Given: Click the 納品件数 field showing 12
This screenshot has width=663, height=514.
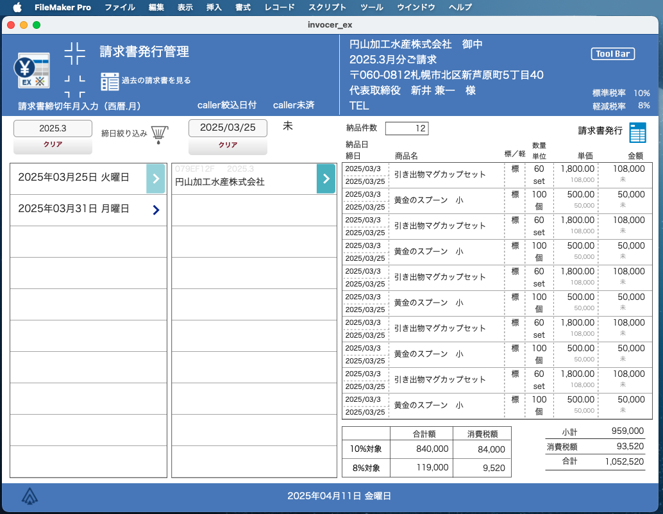Looking at the screenshot, I should pyautogui.click(x=407, y=129).
